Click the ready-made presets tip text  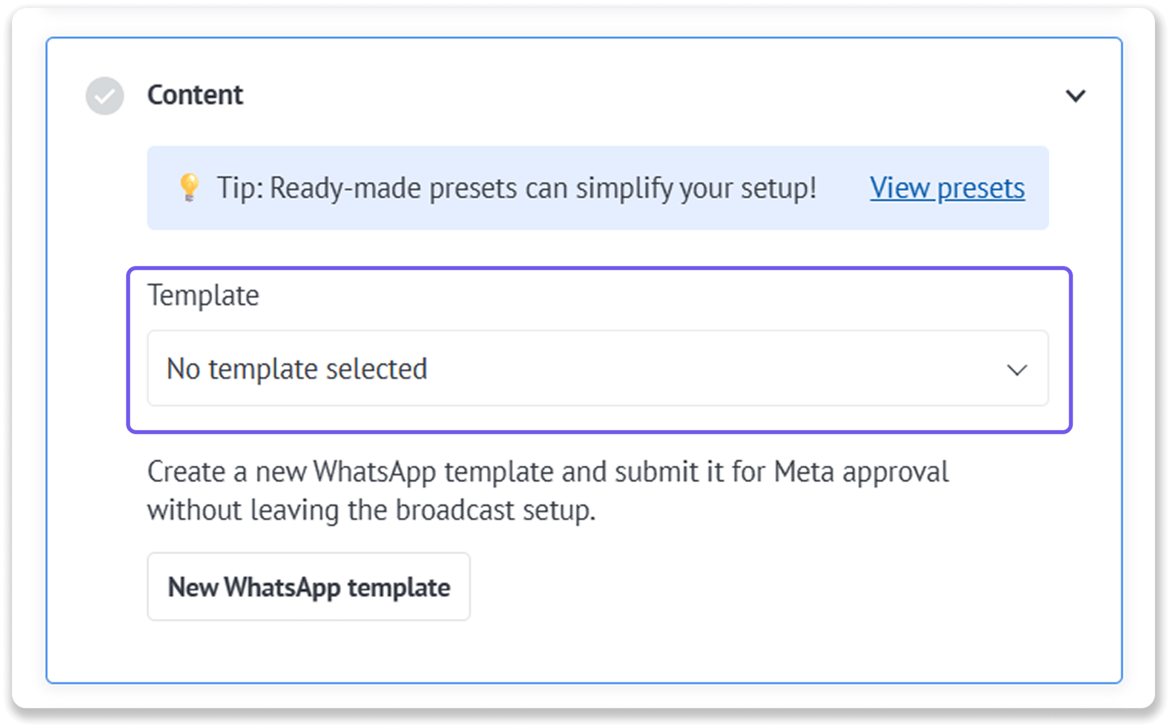point(516,188)
